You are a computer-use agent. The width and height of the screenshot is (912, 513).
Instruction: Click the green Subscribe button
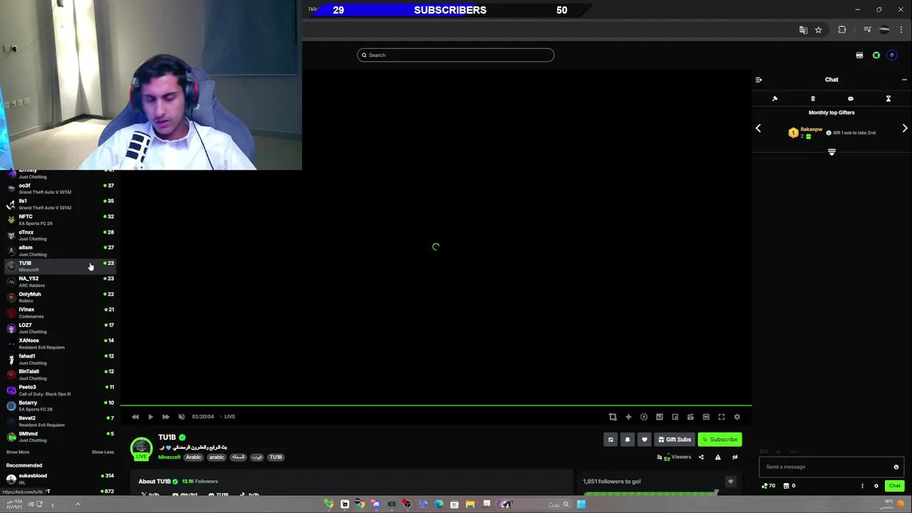pos(720,440)
